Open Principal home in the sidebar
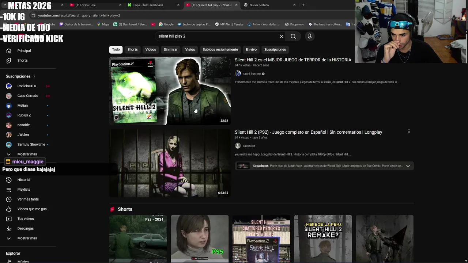This screenshot has width=468, height=263. (24, 51)
